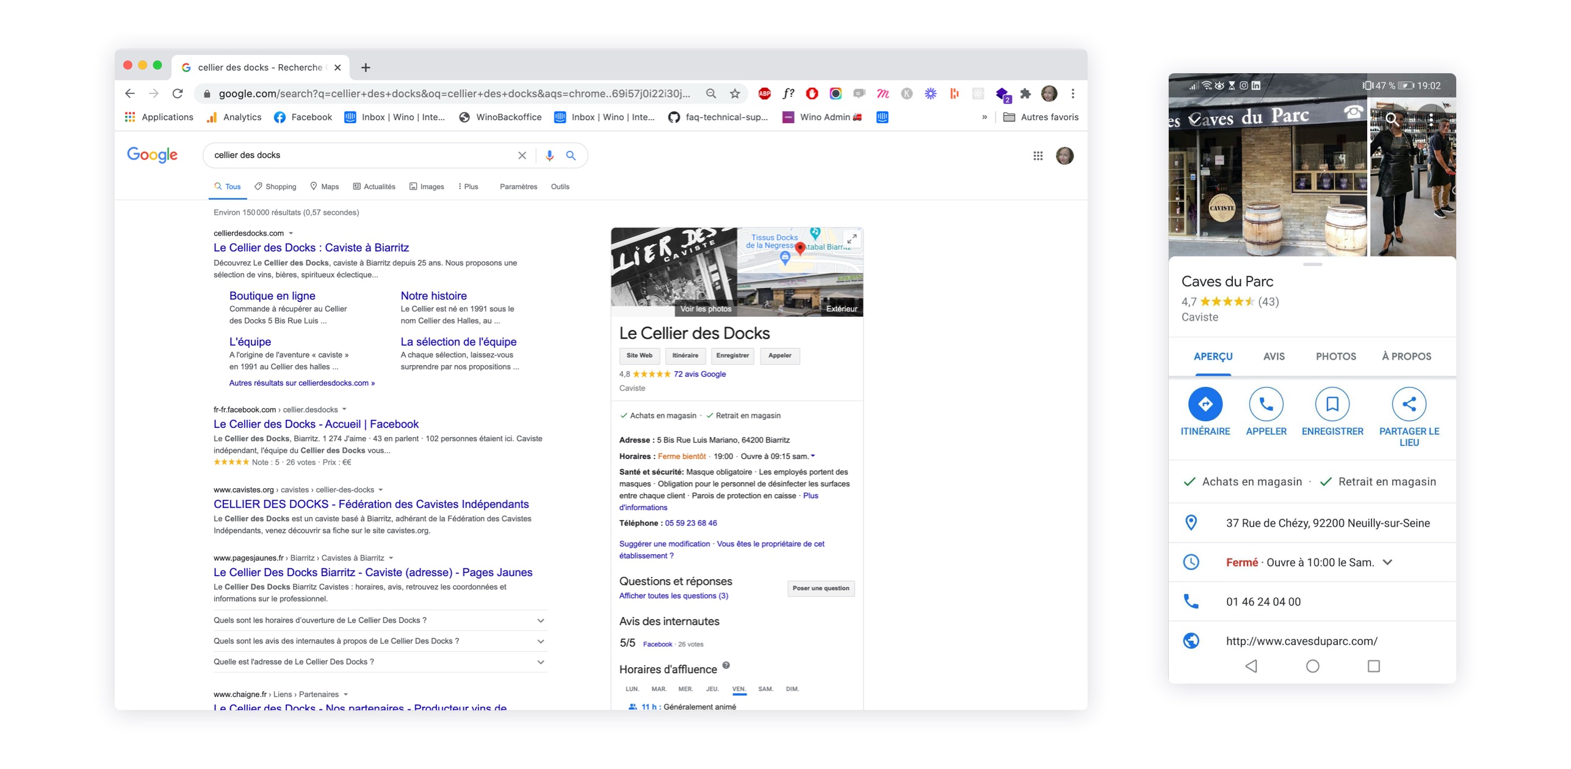Expand 'Quels sont les horaires d'ouverture' question
1571x769 pixels.
(x=380, y=620)
